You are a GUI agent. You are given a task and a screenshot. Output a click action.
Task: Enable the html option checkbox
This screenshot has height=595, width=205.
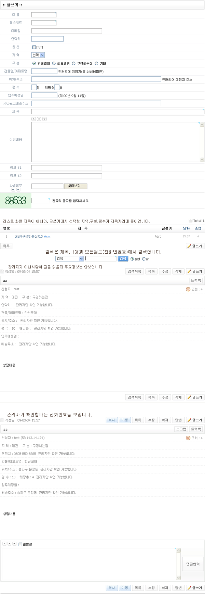pyautogui.click(x=34, y=47)
